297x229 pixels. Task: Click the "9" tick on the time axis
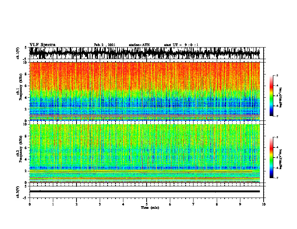click(x=240, y=204)
